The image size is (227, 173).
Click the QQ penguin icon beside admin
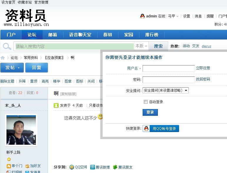(142, 16)
